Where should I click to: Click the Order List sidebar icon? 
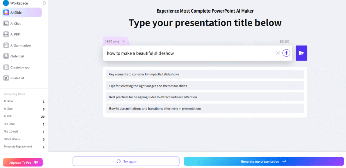tap(6, 56)
